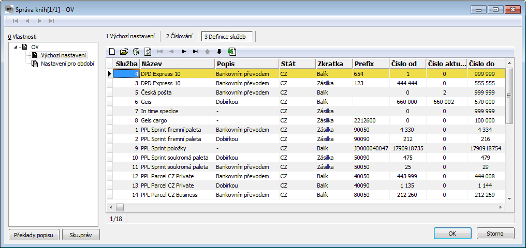Go to first record in grid toolbar
Screen dimensions: 526x248
[160, 52]
